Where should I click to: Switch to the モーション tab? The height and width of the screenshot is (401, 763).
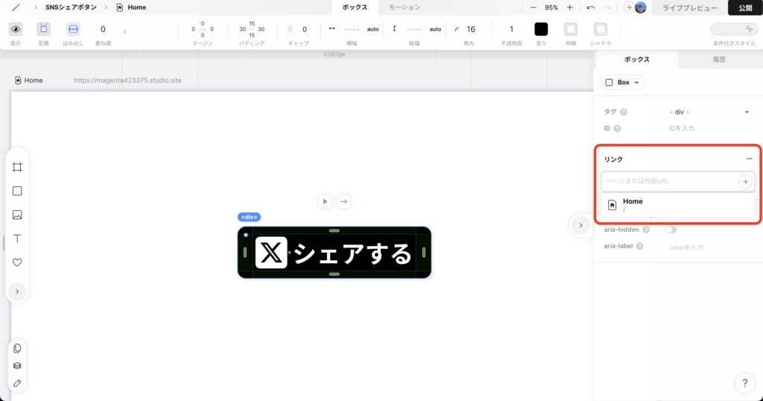(x=405, y=7)
